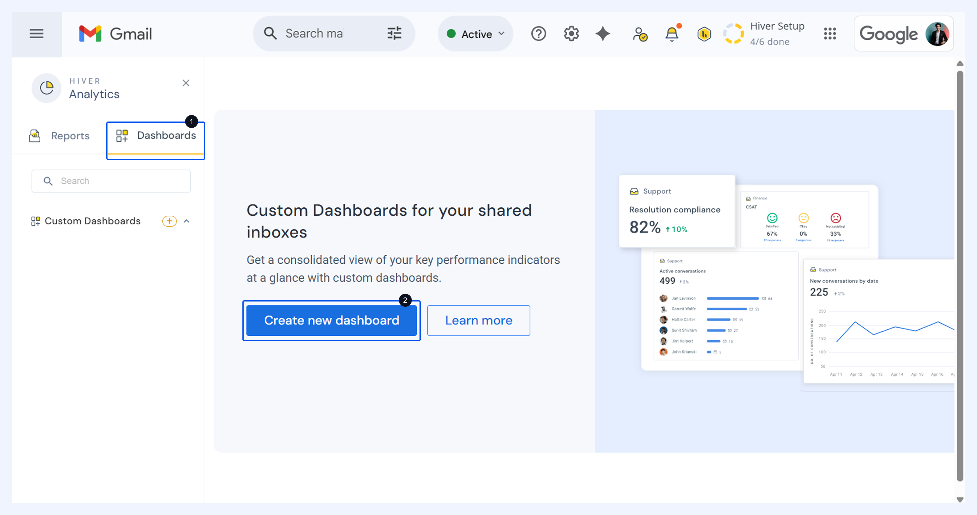Open the Active status dropdown
The height and width of the screenshot is (515, 977).
pos(475,34)
